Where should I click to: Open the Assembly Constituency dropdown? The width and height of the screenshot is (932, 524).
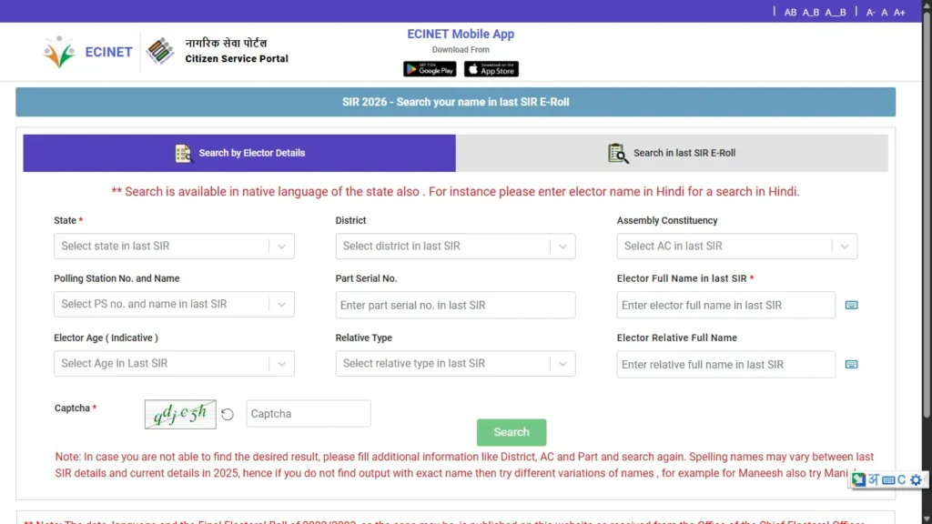(x=737, y=246)
